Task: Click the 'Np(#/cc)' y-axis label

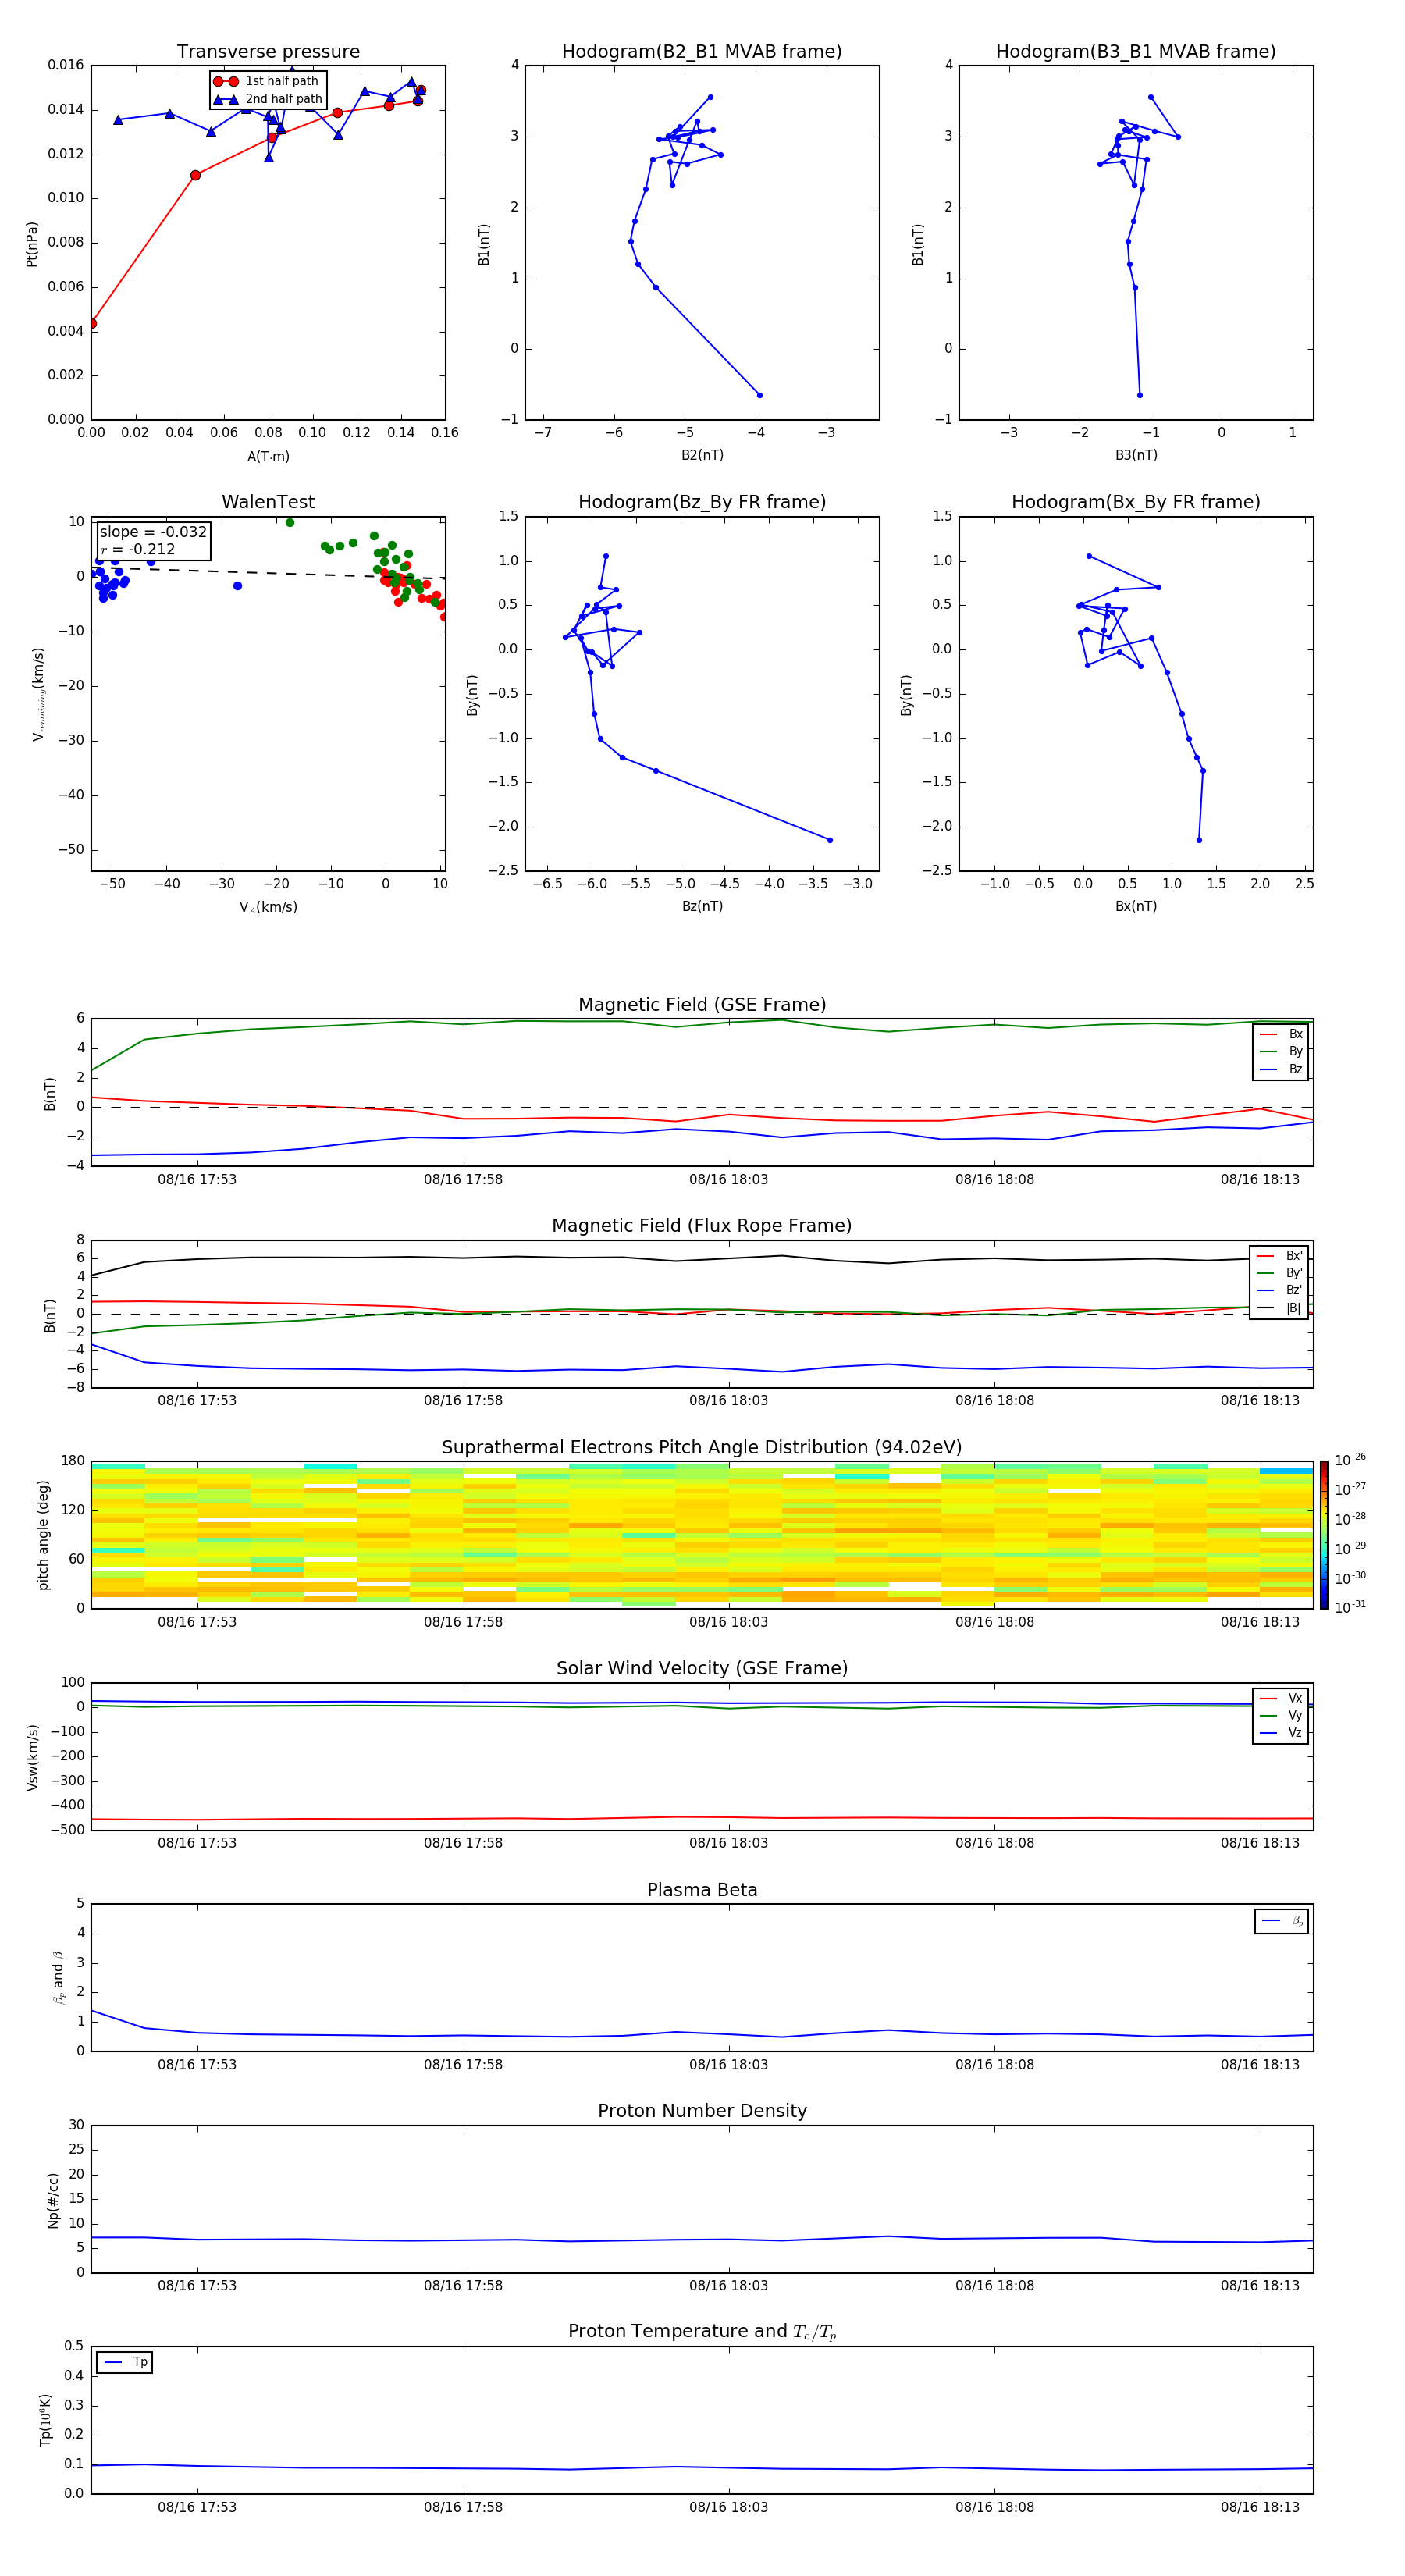Action: 53,2200
